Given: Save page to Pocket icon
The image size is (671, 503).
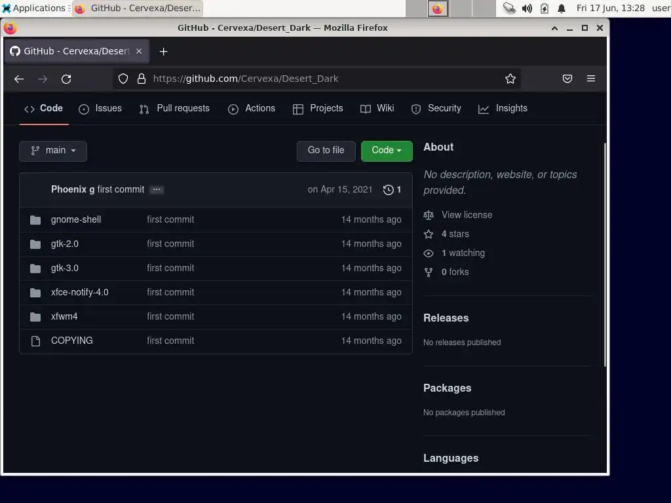Looking at the screenshot, I should [x=567, y=79].
